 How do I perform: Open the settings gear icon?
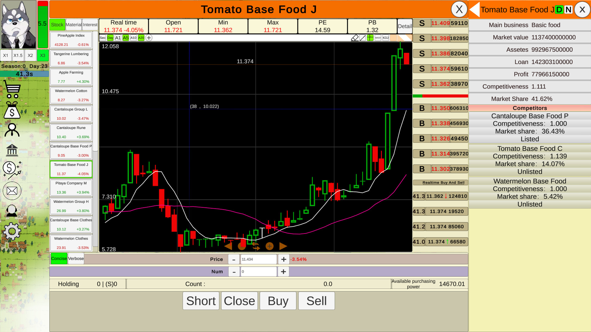point(12,231)
